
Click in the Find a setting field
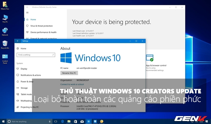coord(36,55)
